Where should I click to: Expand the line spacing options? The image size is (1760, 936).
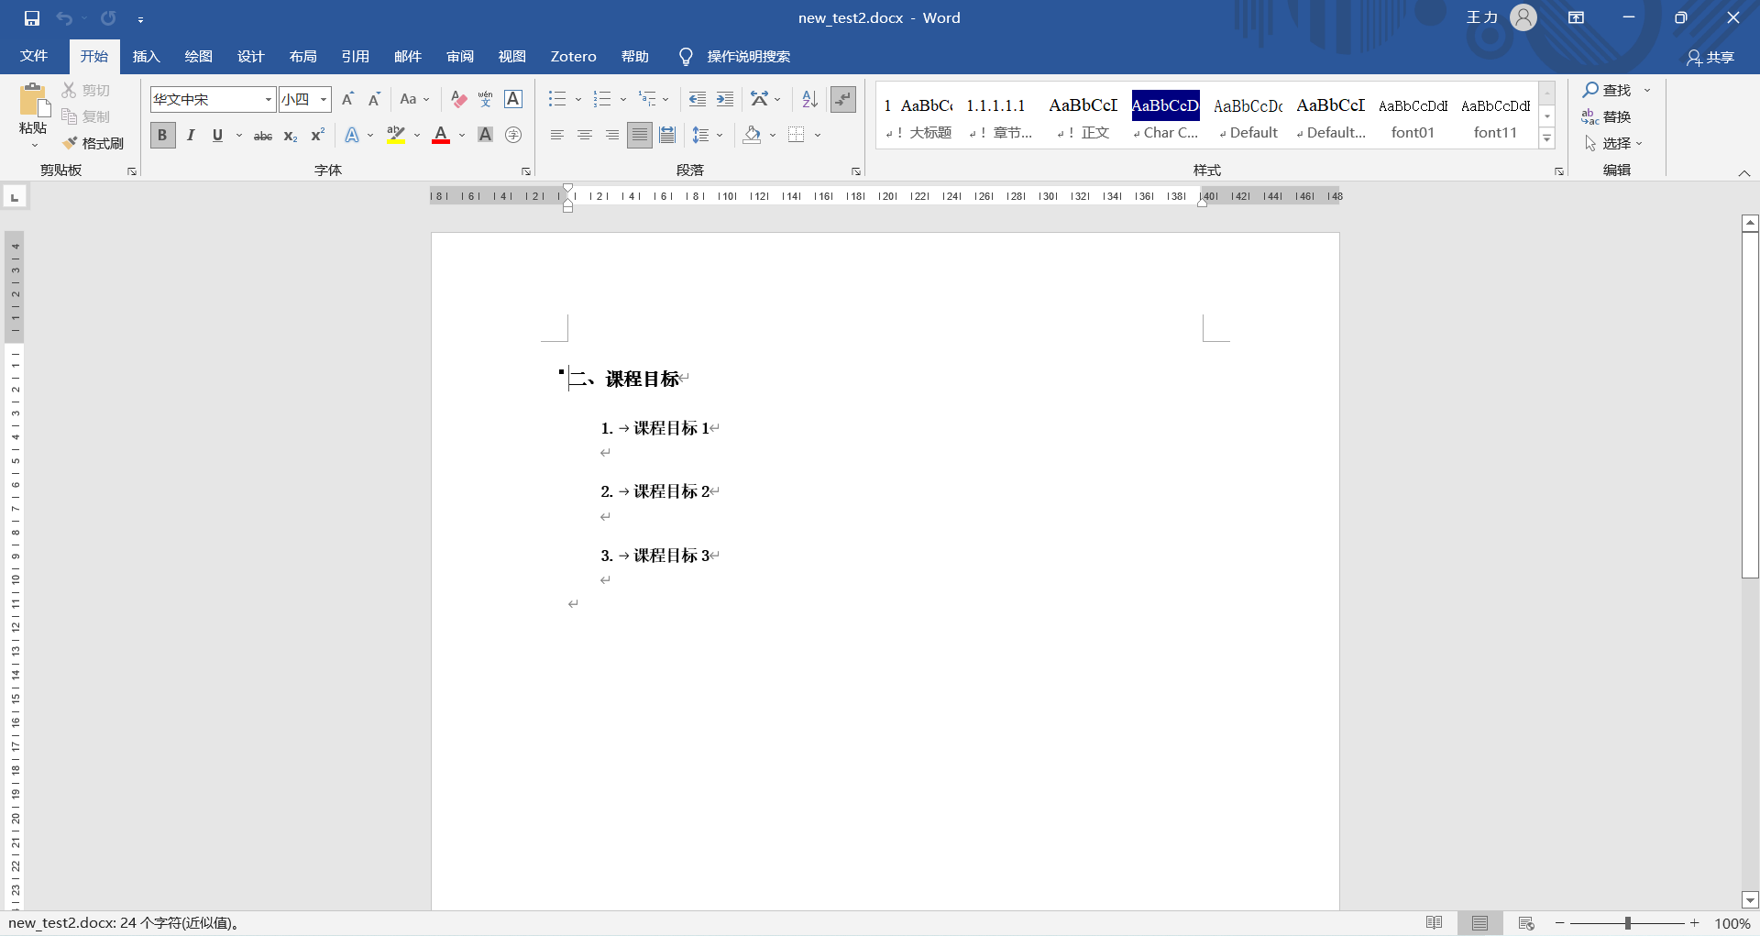[x=718, y=135]
